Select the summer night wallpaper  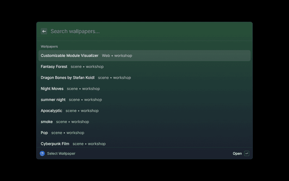click(x=144, y=100)
